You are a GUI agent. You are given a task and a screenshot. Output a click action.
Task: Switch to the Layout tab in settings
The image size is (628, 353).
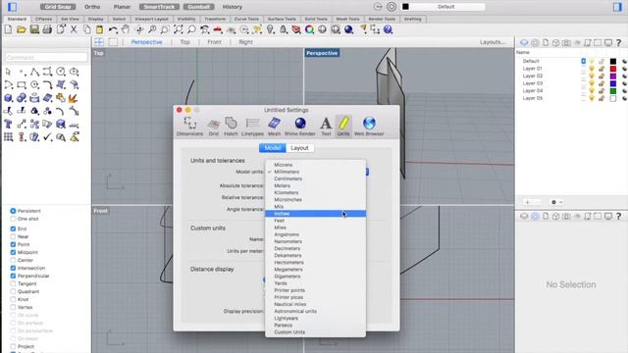pyautogui.click(x=299, y=148)
